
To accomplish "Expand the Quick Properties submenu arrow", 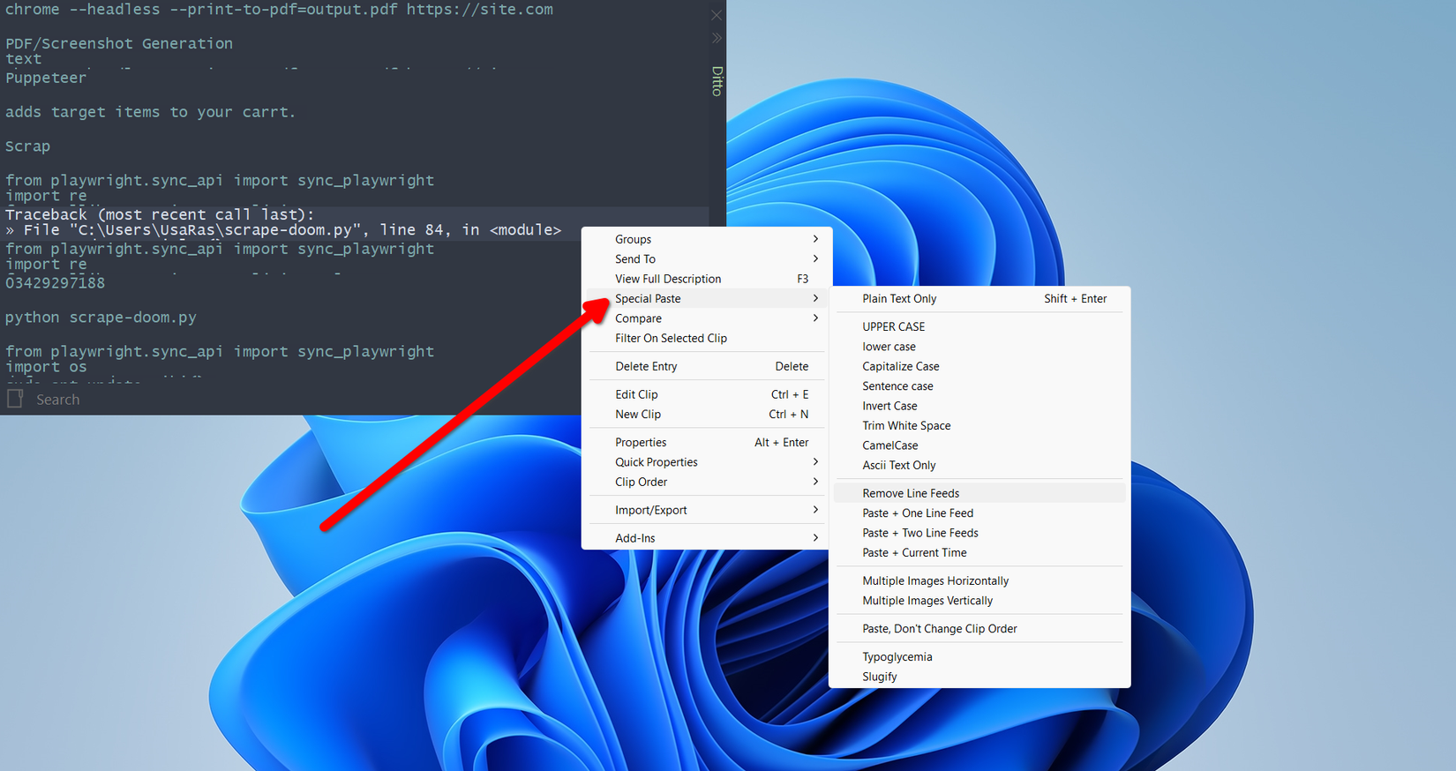I will (x=815, y=461).
